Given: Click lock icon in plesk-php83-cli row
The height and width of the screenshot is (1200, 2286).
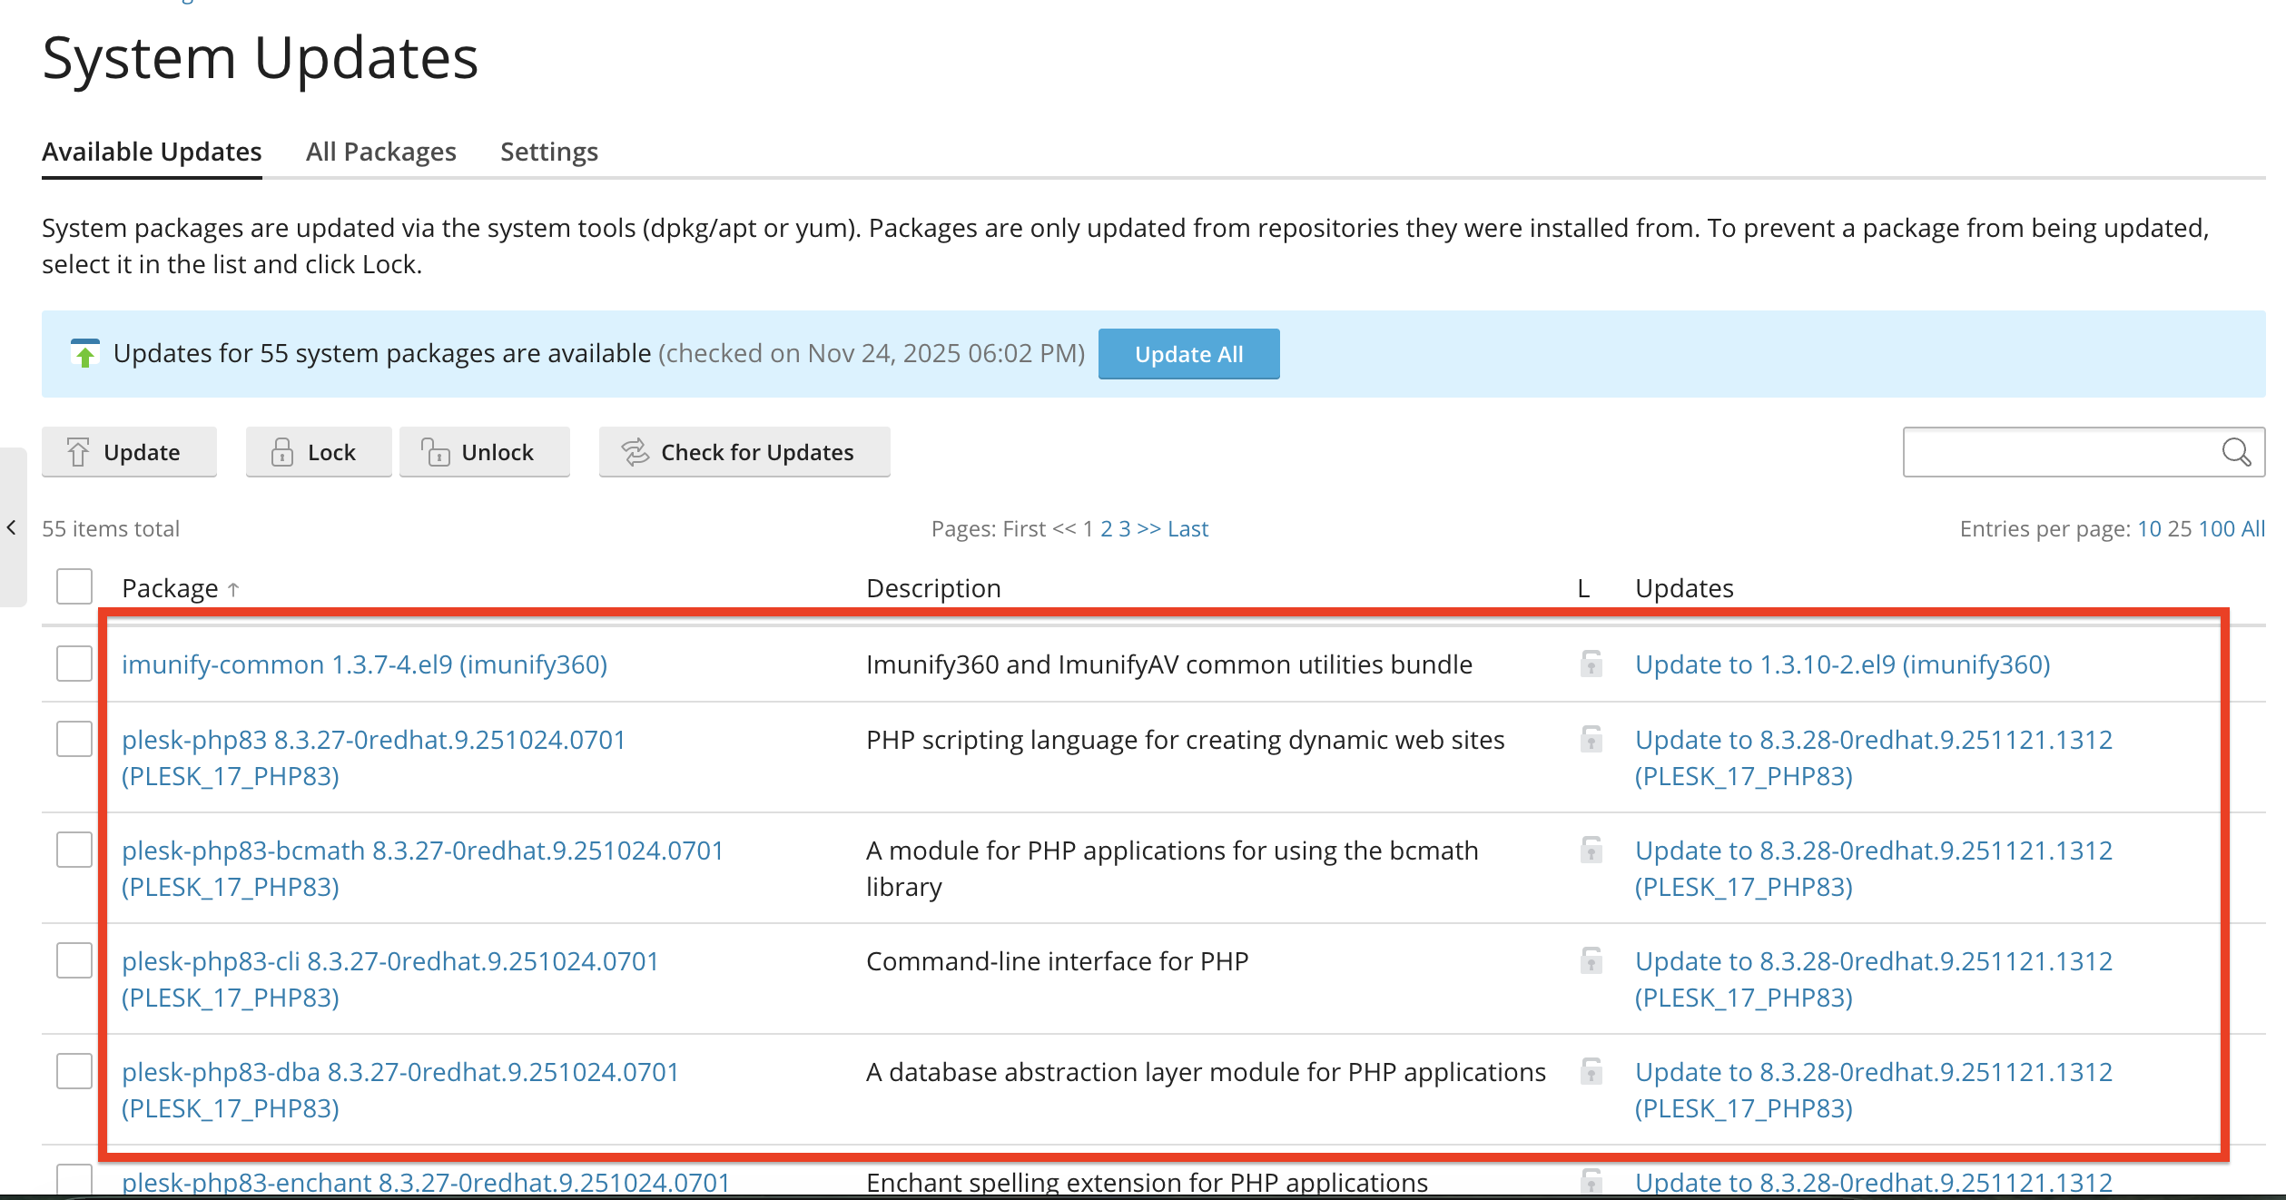Looking at the screenshot, I should (1591, 960).
